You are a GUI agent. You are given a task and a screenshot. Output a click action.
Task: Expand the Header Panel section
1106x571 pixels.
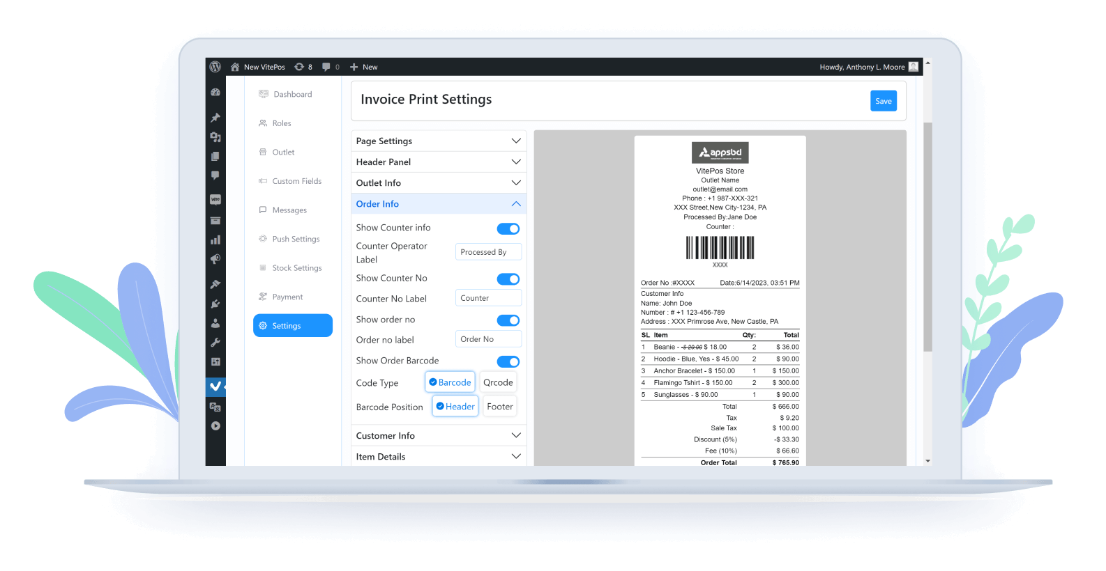[439, 162]
